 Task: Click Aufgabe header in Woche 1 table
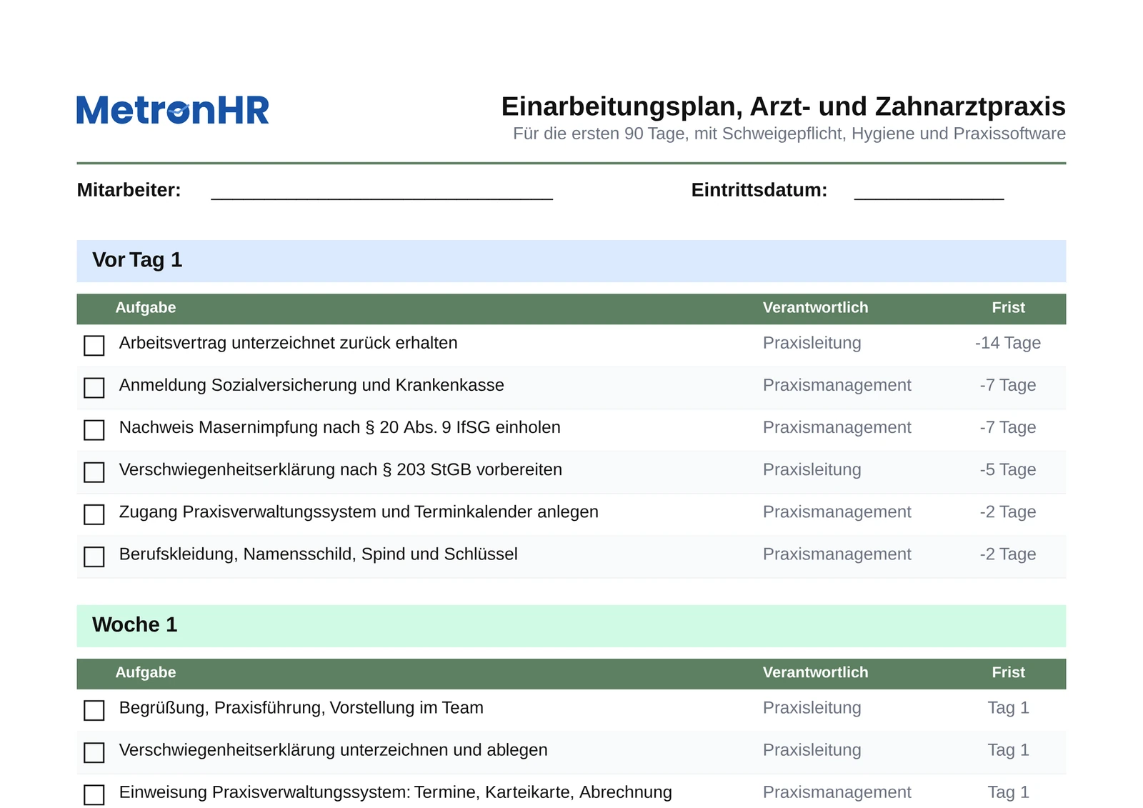(x=146, y=673)
